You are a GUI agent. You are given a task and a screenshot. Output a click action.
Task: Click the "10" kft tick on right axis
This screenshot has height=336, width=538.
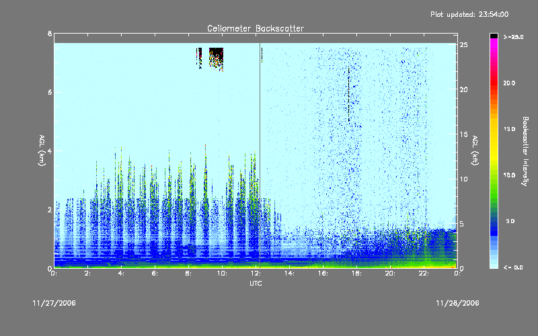coord(463,179)
